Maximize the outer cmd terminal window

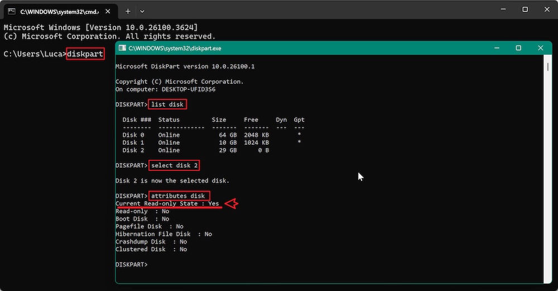pos(525,9)
